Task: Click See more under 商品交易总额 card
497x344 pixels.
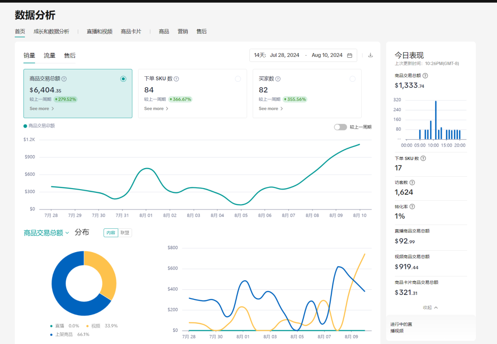Action: [x=42, y=109]
